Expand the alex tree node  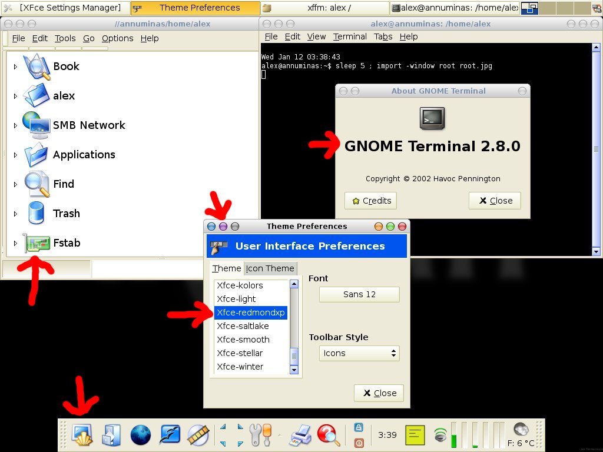click(15, 96)
